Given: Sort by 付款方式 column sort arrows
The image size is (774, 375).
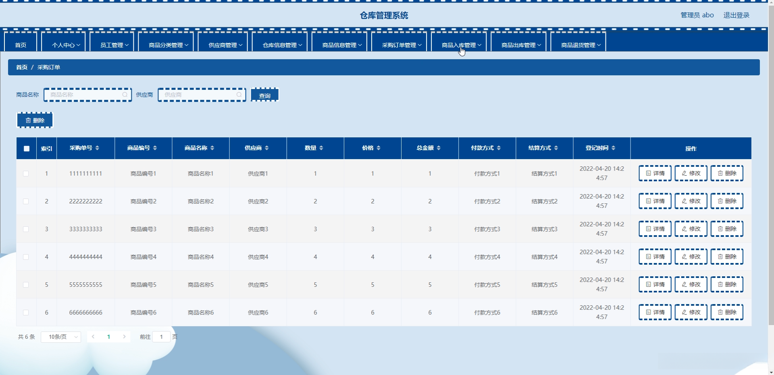Looking at the screenshot, I should coord(499,148).
